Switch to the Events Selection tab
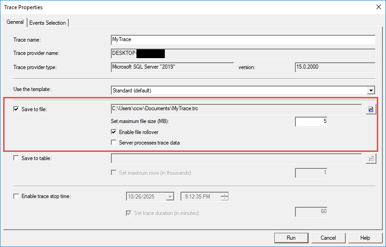The width and height of the screenshot is (386, 247). (x=48, y=22)
